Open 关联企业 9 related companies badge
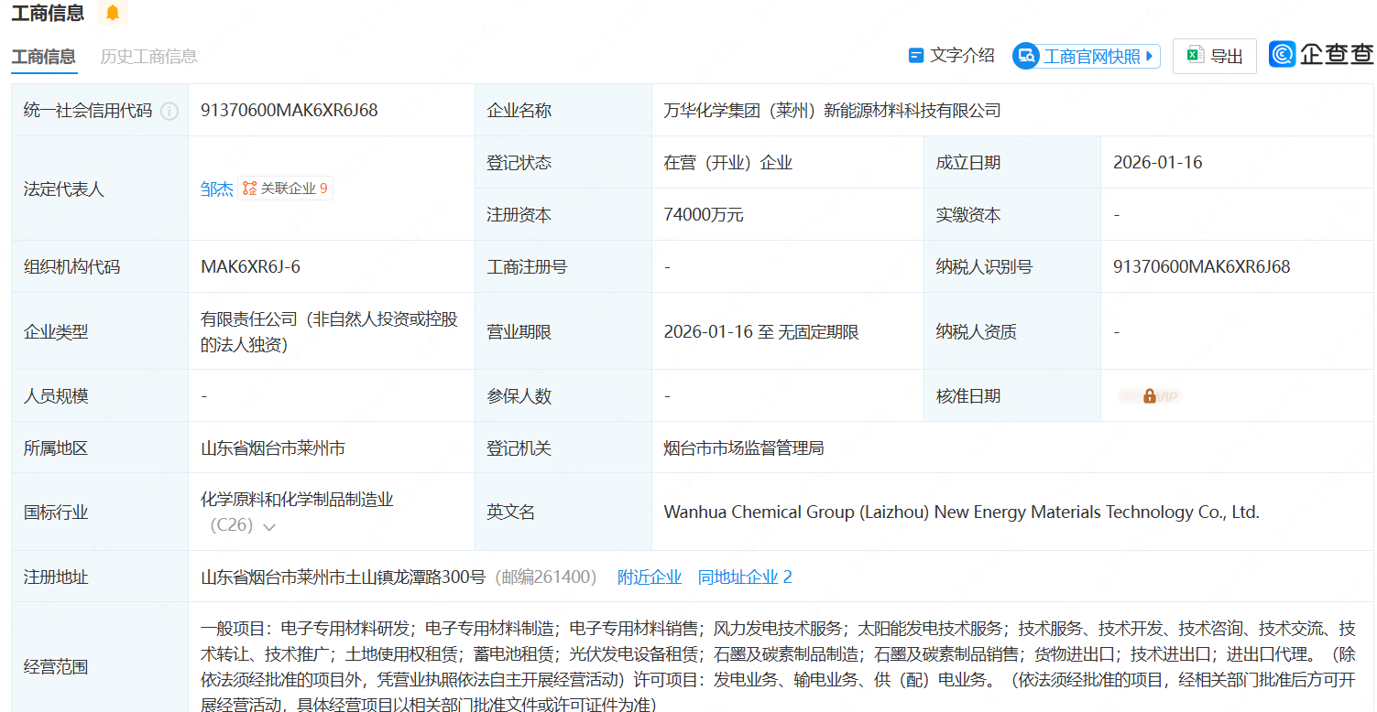1377x712 pixels. 285,189
